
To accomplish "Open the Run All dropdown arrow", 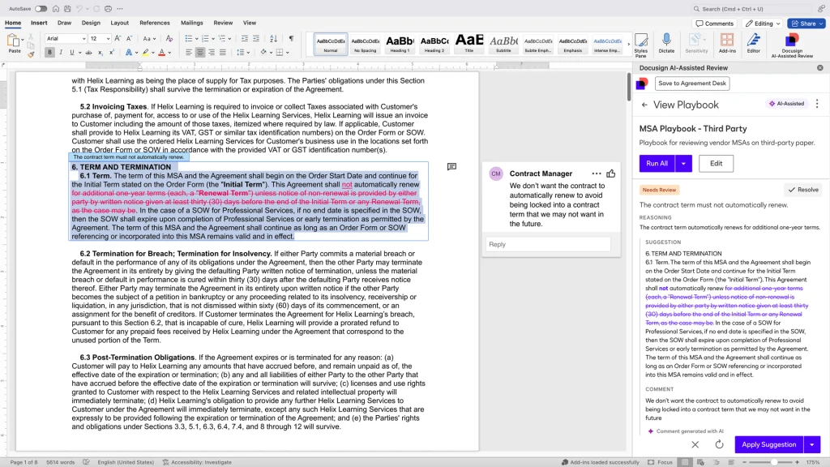I will (x=684, y=163).
